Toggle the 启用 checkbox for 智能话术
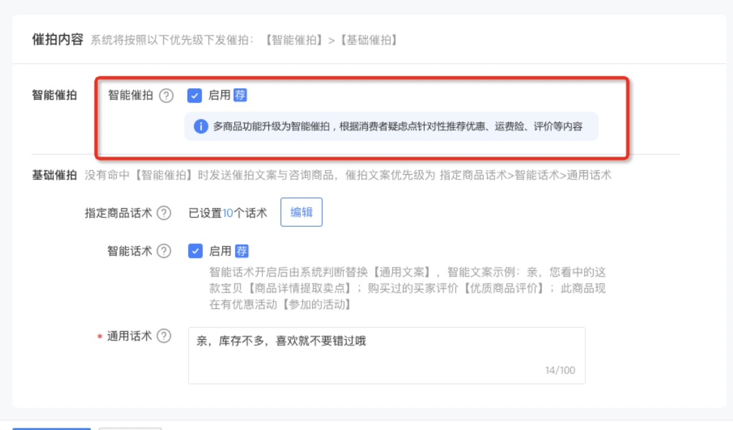This screenshot has height=430, width=733. pos(195,251)
